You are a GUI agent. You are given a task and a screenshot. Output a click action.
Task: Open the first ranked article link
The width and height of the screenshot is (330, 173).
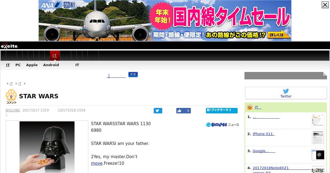coord(266,117)
